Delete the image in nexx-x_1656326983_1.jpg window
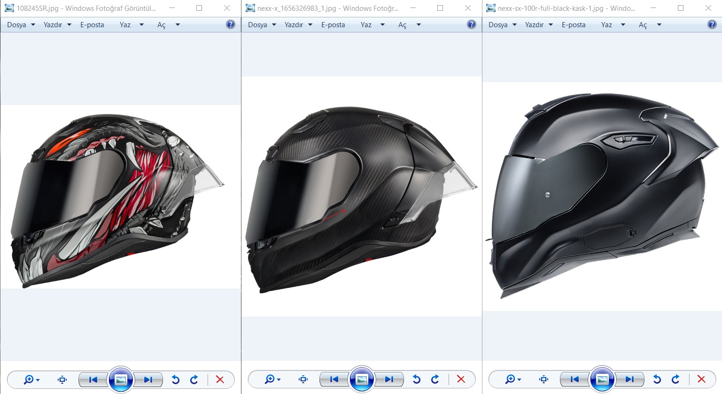This screenshot has width=722, height=394. (461, 379)
